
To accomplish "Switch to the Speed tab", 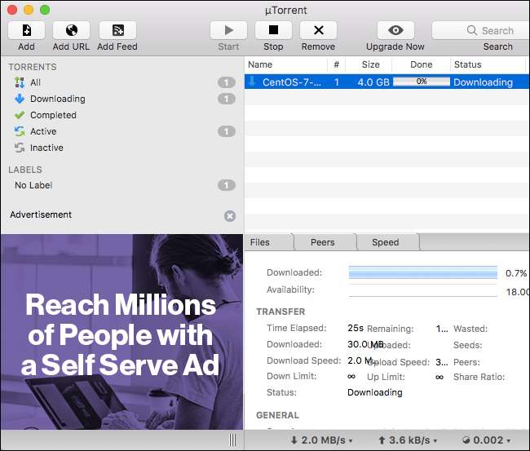I will pos(386,242).
